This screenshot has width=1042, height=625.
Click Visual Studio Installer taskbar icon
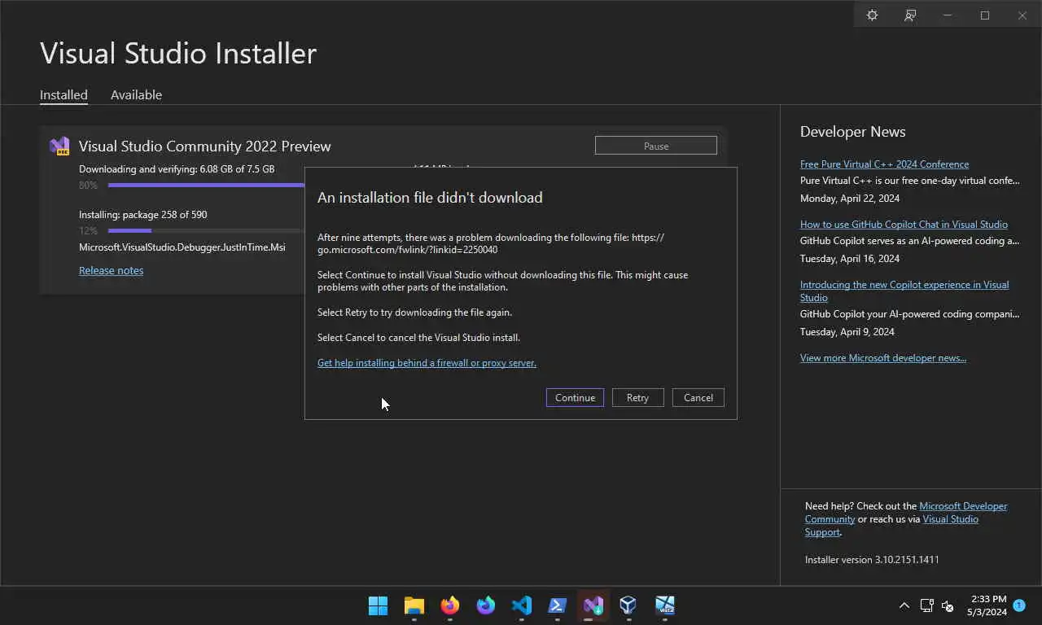593,605
